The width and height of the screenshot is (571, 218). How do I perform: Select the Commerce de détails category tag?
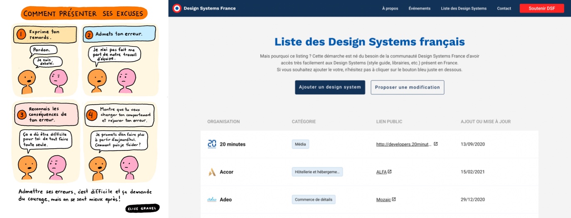[313, 200]
